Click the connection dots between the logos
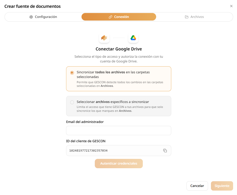The width and height of the screenshot is (237, 195). [119, 38]
